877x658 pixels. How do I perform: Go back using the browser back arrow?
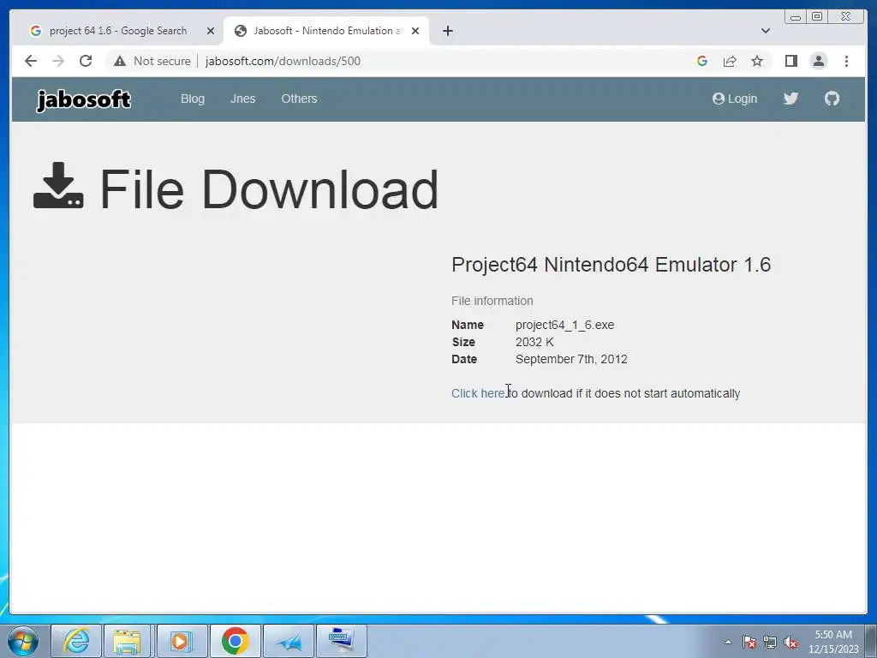click(x=31, y=61)
